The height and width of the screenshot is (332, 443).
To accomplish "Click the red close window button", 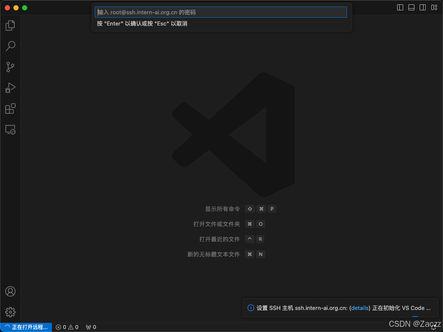I will point(8,8).
